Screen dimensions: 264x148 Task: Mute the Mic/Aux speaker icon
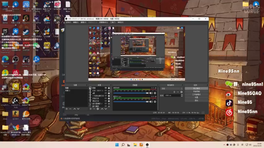pyautogui.click(x=151, y=102)
